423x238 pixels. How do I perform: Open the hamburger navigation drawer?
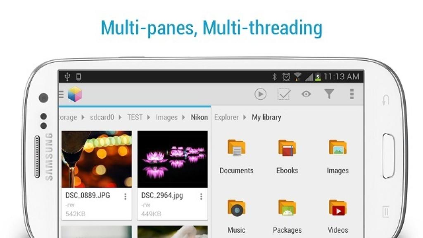point(61,94)
